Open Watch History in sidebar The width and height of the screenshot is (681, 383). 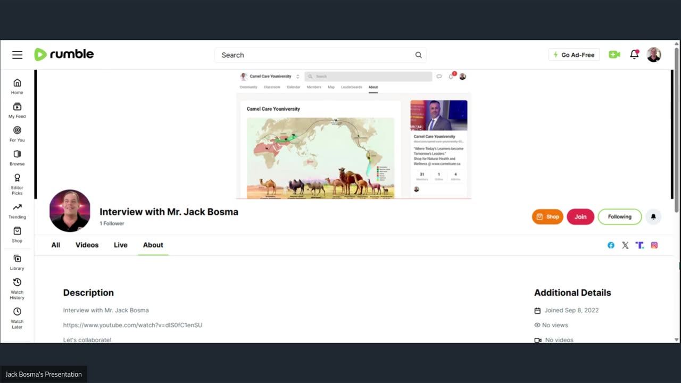17,288
